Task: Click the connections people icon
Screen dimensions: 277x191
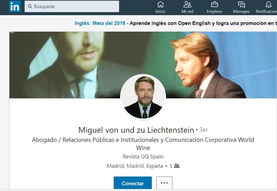Action: point(177,166)
